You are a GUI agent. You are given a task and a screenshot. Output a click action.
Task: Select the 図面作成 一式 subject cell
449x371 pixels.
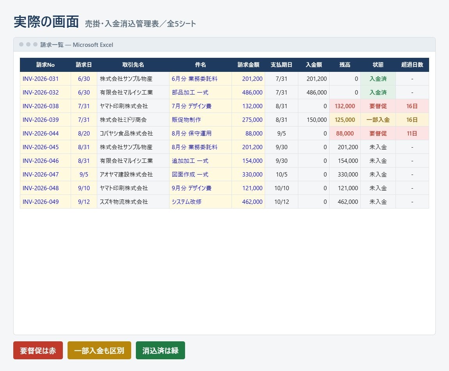tap(200, 174)
